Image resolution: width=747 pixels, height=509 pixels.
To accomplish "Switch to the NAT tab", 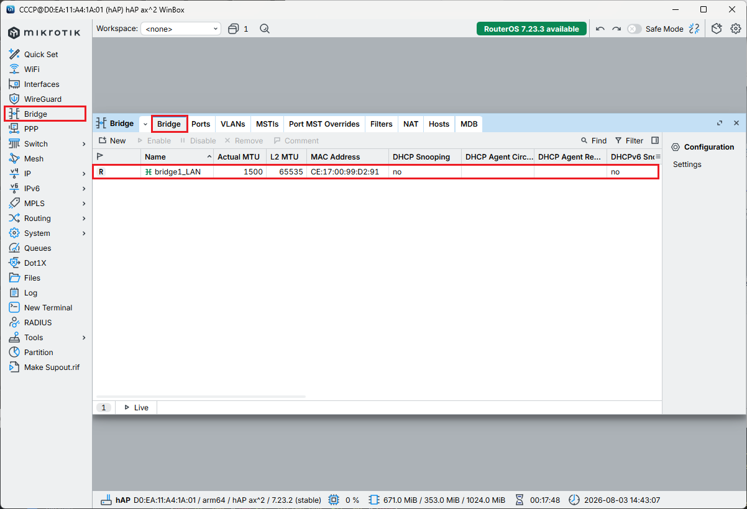I will [x=411, y=124].
